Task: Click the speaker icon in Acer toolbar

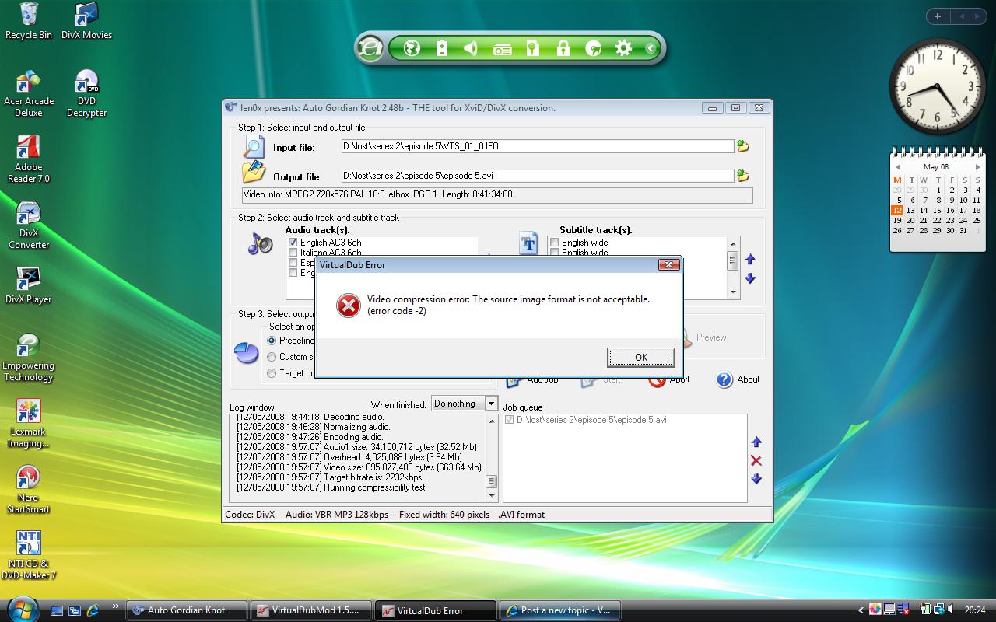Action: 471,48
